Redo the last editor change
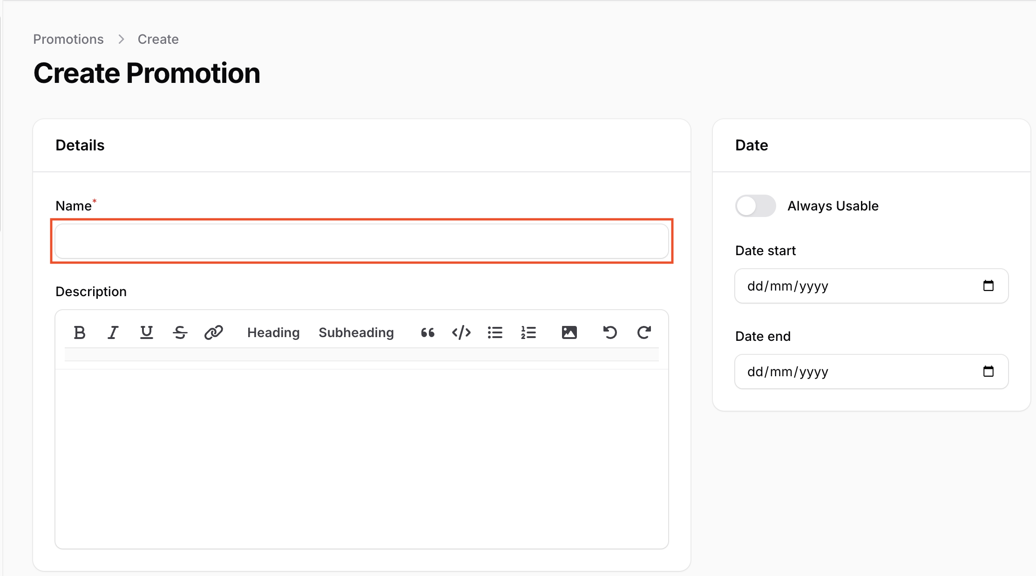The image size is (1036, 576). pyautogui.click(x=644, y=332)
